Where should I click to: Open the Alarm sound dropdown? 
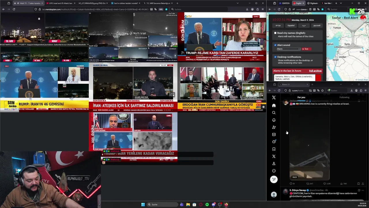pos(289,49)
